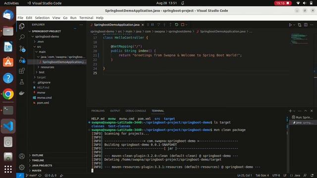Open Accounts menu in activity bar
Image resolution: width=317 pixels, height=178 pixels.
coord(22,156)
